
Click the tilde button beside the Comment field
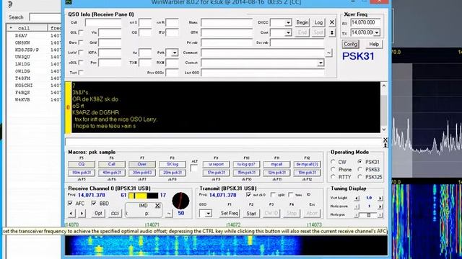(329, 53)
